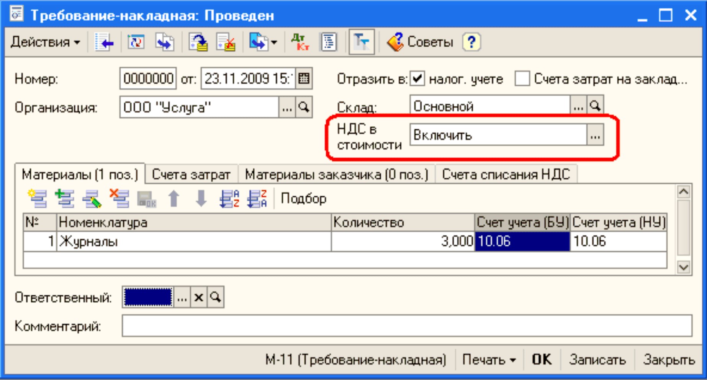Open Организация selection ellipsis button

[x=287, y=107]
